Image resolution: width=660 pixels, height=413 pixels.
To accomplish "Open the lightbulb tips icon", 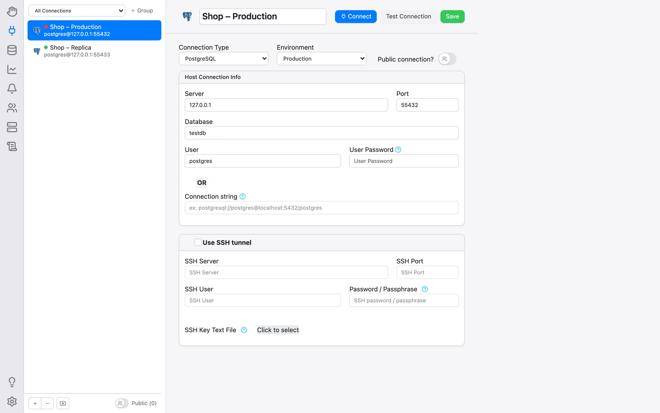I will [12, 382].
